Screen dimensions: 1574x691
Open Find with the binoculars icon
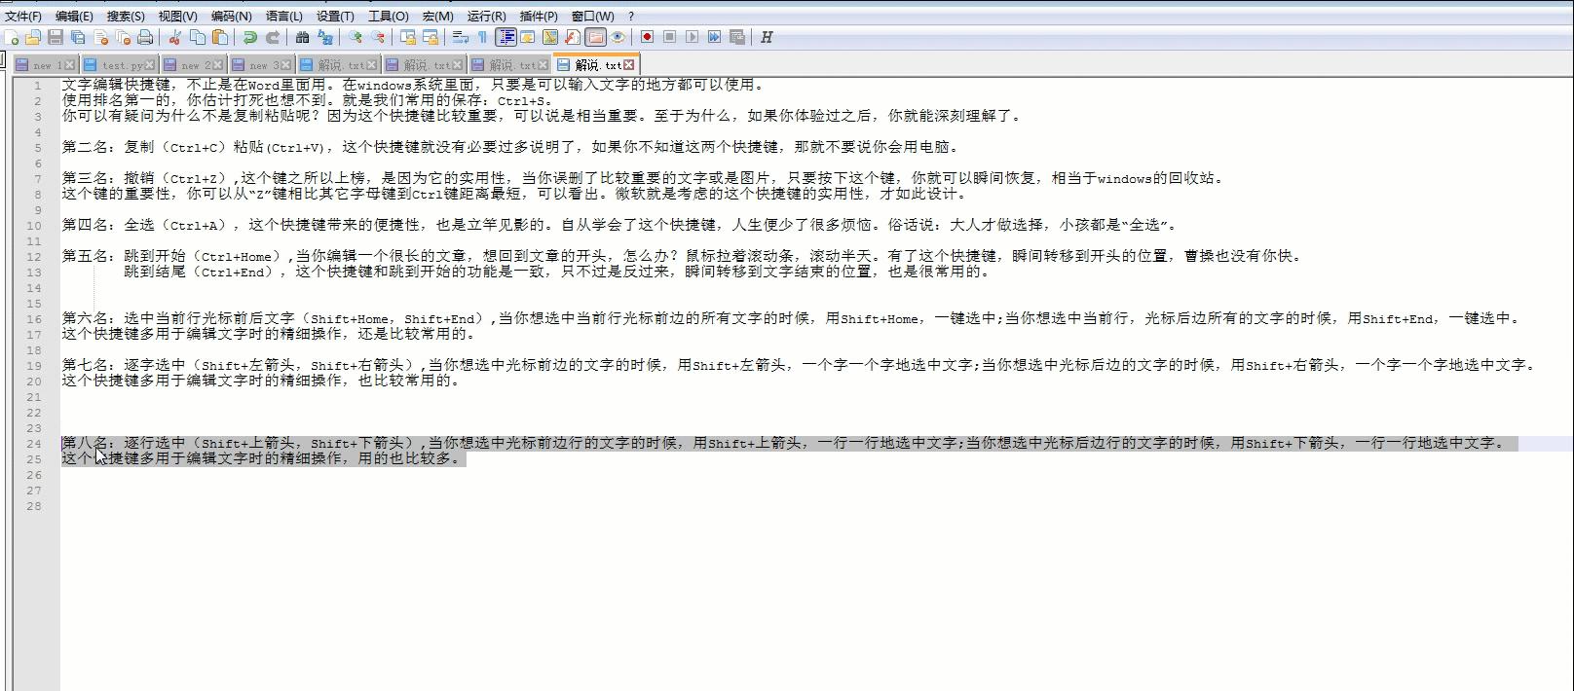point(303,37)
